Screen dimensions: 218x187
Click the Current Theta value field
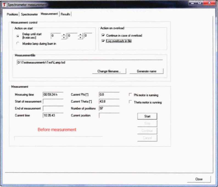(109, 101)
